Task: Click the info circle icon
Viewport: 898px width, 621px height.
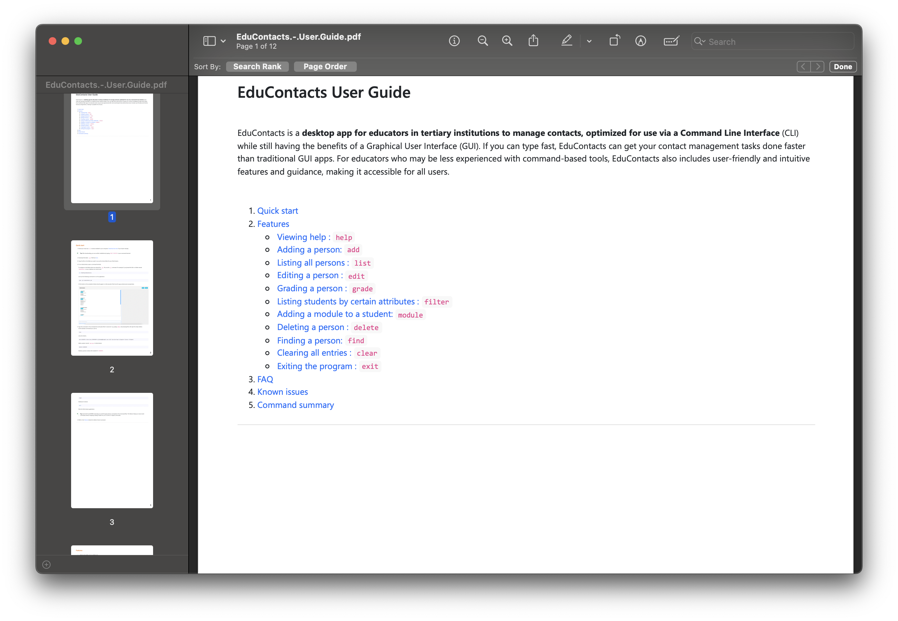Action: [x=455, y=41]
